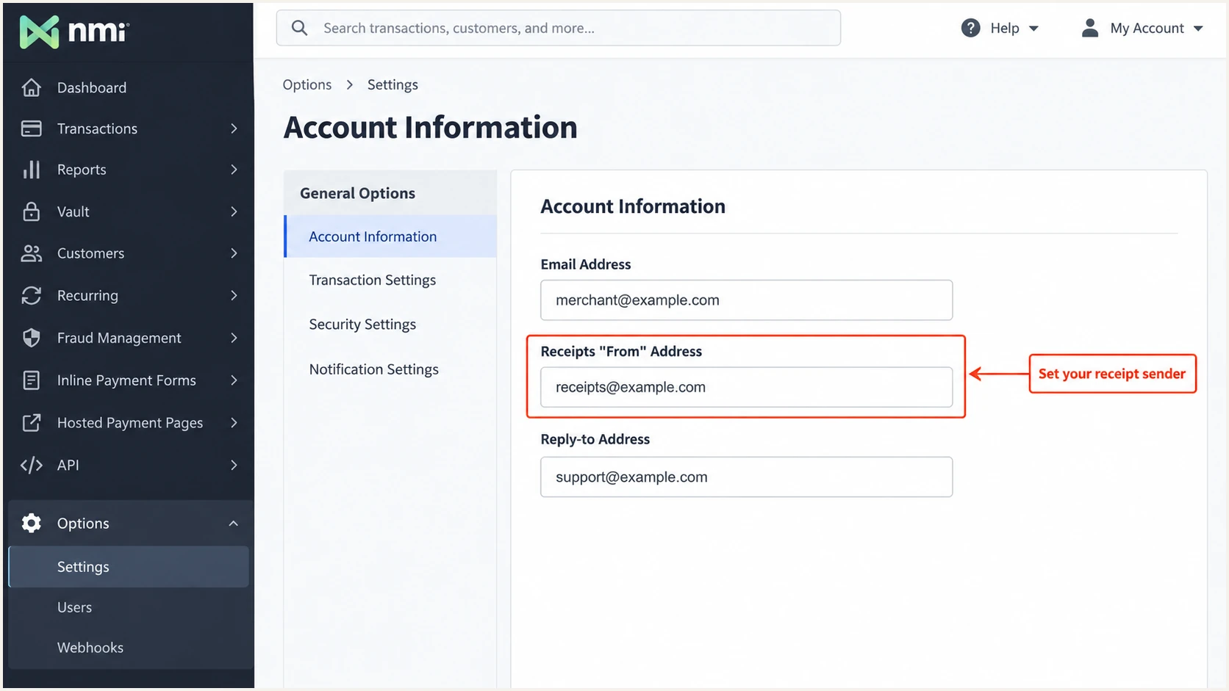Screen dimensions: 1229x691
Task: Click the API code brackets icon
Action: pyautogui.click(x=31, y=465)
